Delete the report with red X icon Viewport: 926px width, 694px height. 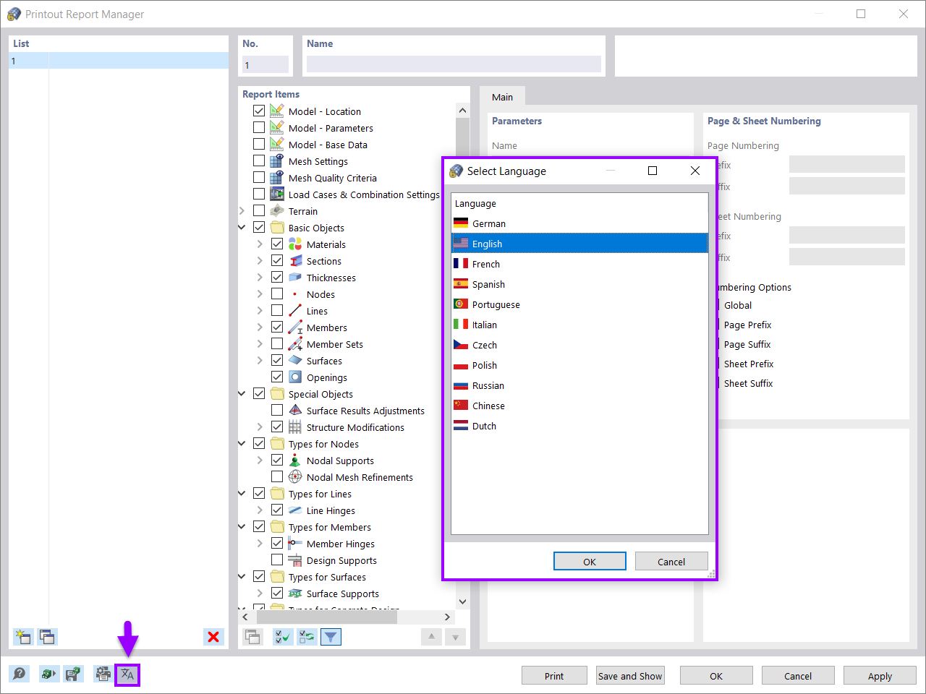[x=213, y=637]
